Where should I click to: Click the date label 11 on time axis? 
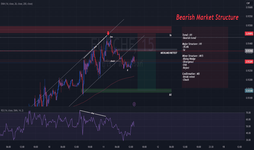(104, 147)
